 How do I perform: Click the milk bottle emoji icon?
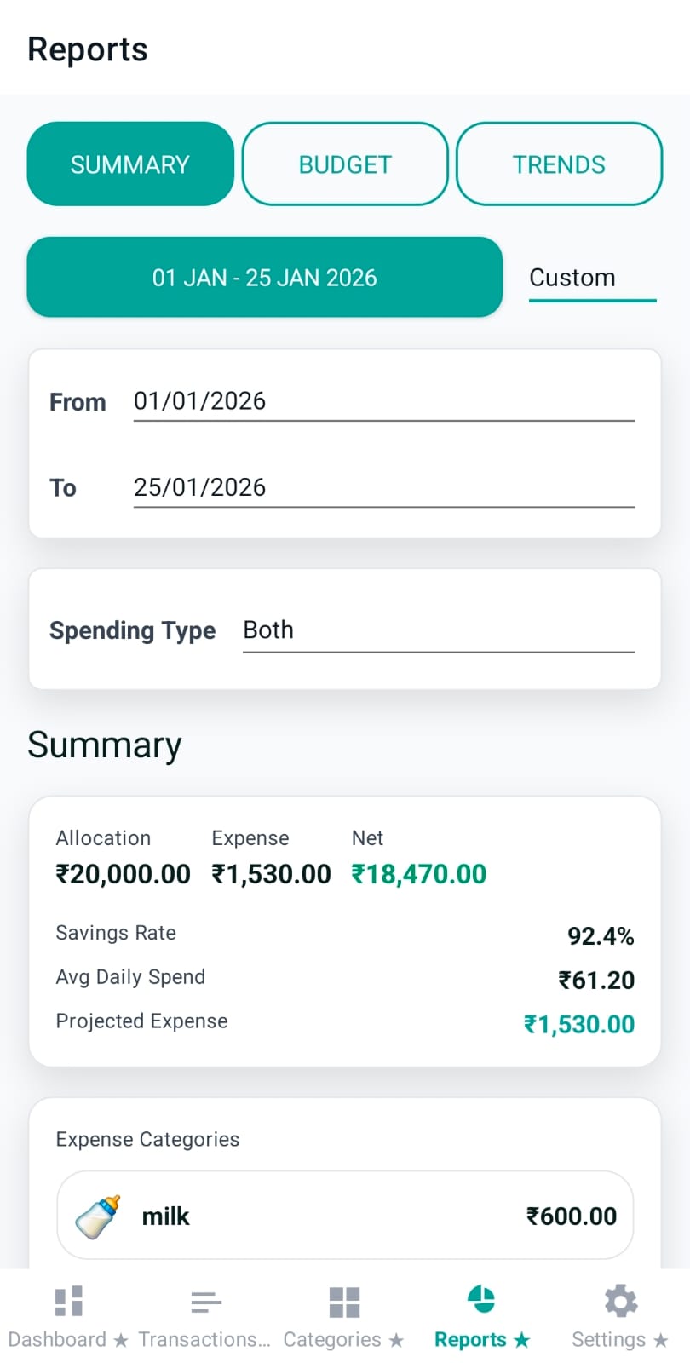coord(96,1216)
